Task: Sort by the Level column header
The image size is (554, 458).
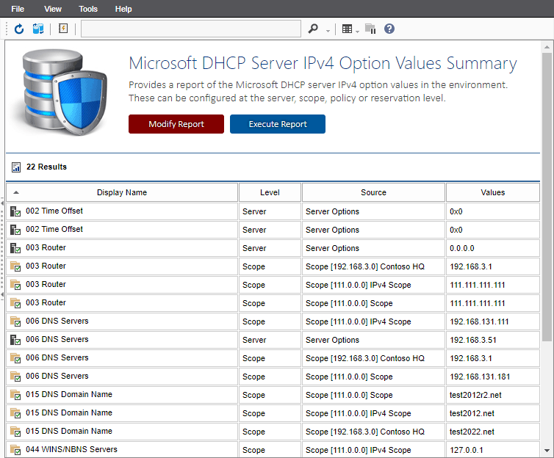Action: point(270,192)
